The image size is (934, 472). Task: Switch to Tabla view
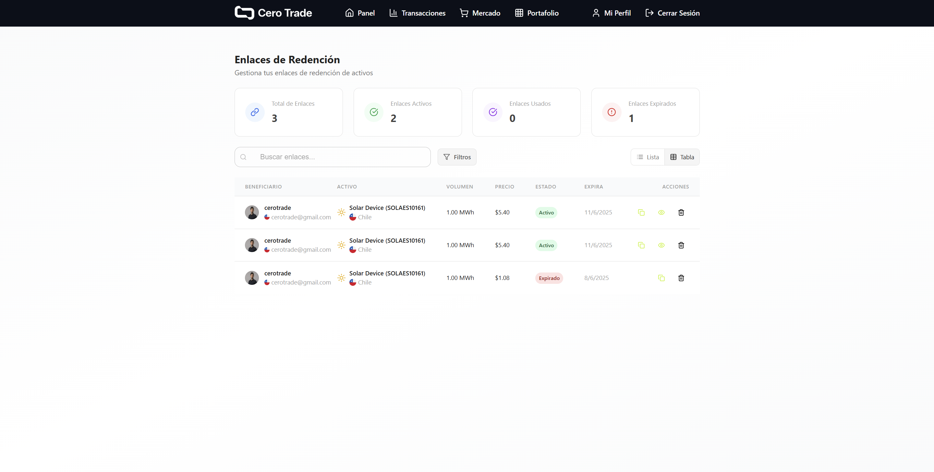point(682,157)
